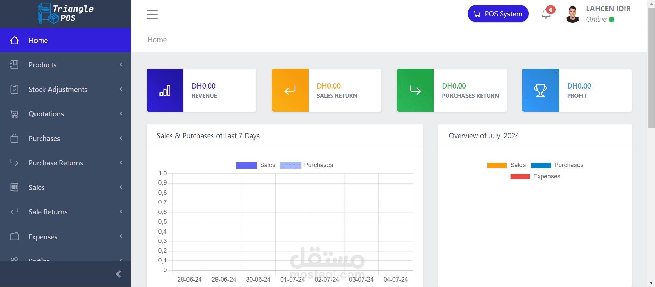Click the PURCHASES RETURN label
655x287 pixels.
[x=470, y=96]
